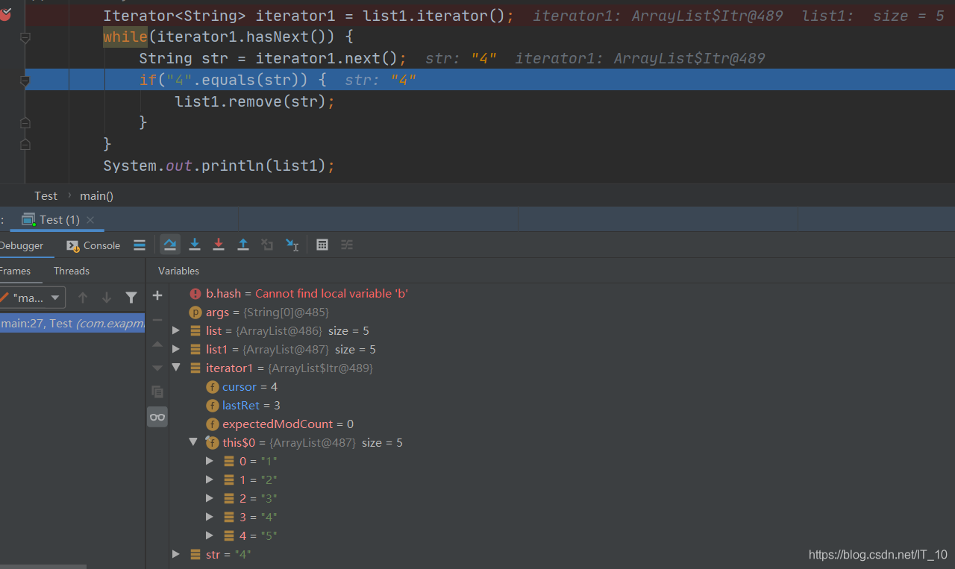
Task: Select the previous frame with the up arrow
Action: point(83,298)
